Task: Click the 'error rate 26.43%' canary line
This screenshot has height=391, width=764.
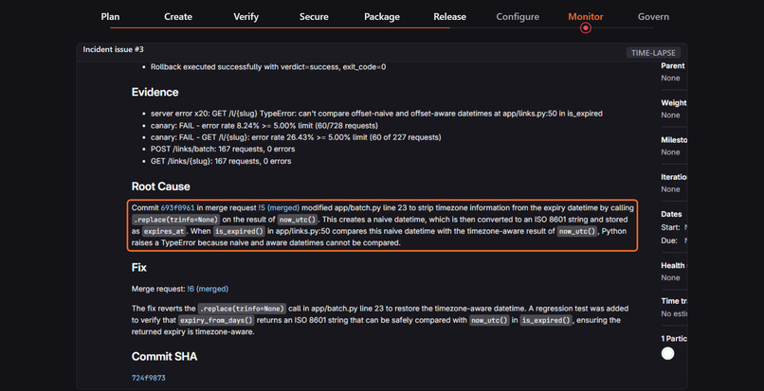Action: click(x=296, y=137)
